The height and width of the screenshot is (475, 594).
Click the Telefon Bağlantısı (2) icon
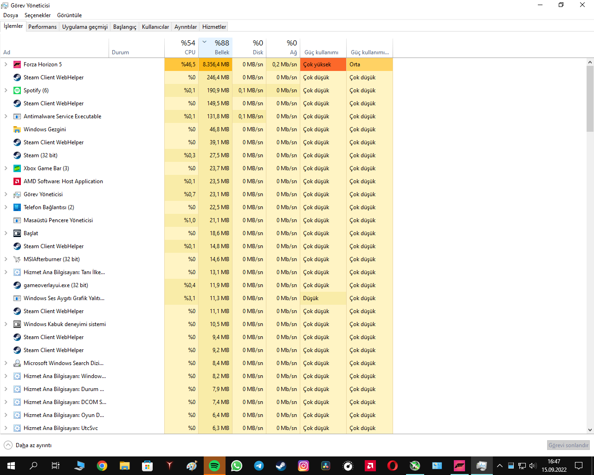(17, 207)
